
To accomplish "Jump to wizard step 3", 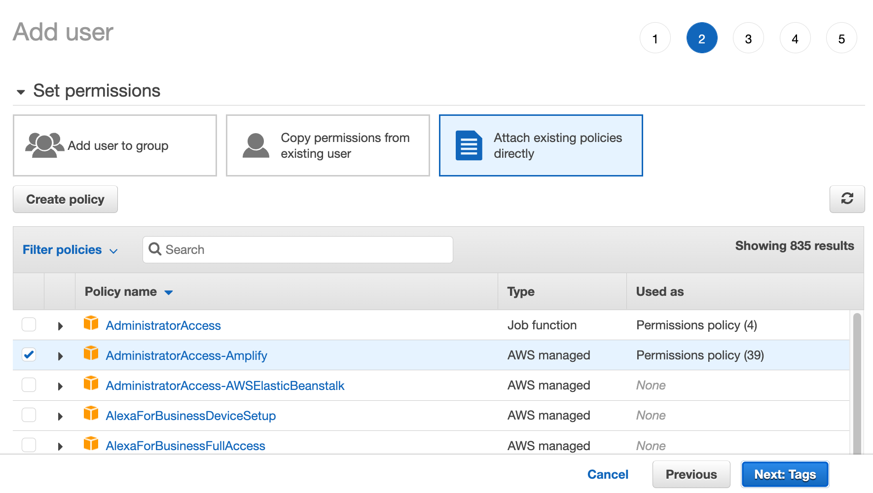I will [x=748, y=38].
